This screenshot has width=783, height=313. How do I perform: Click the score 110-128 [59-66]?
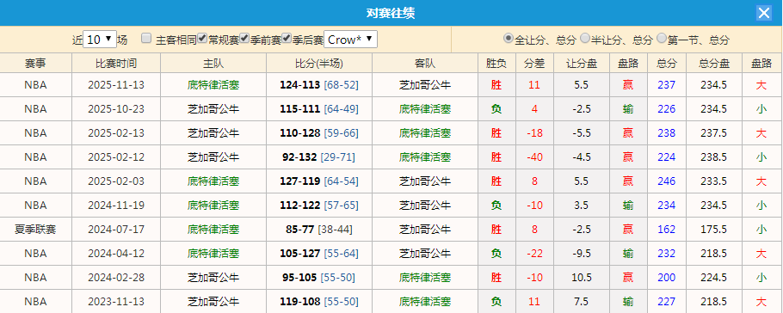pos(319,132)
